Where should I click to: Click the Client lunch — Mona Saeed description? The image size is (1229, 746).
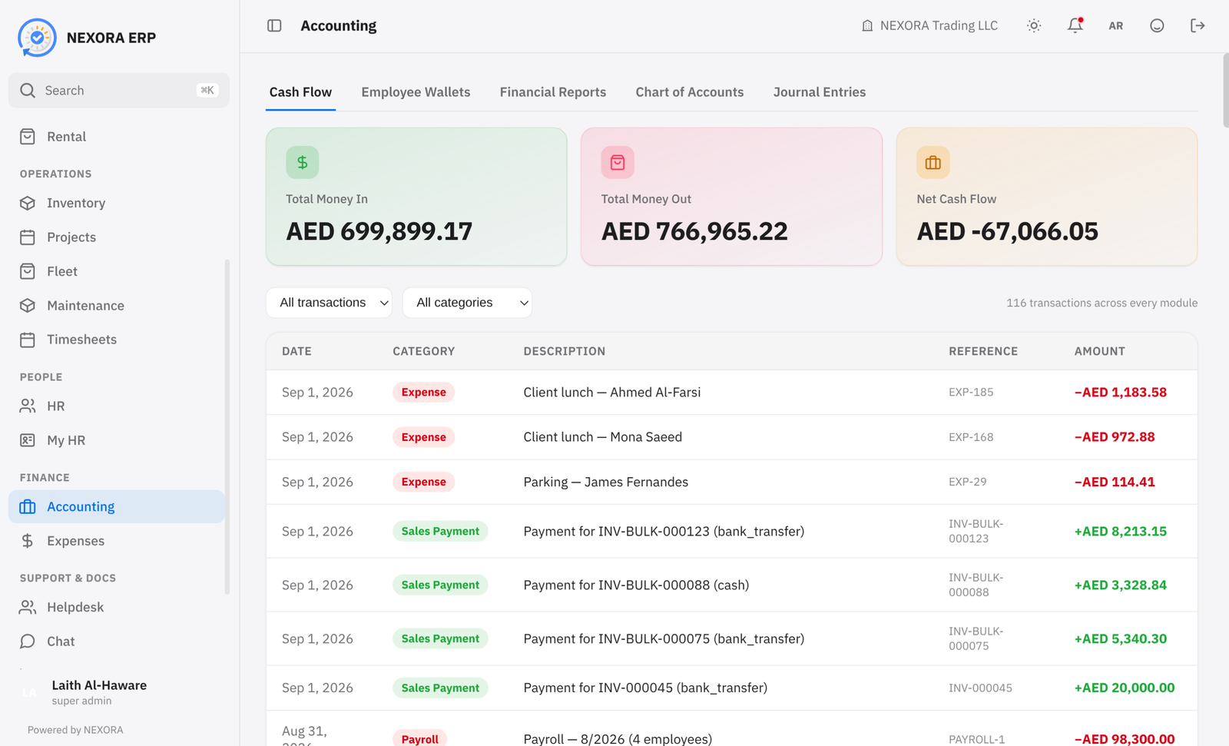pos(603,437)
